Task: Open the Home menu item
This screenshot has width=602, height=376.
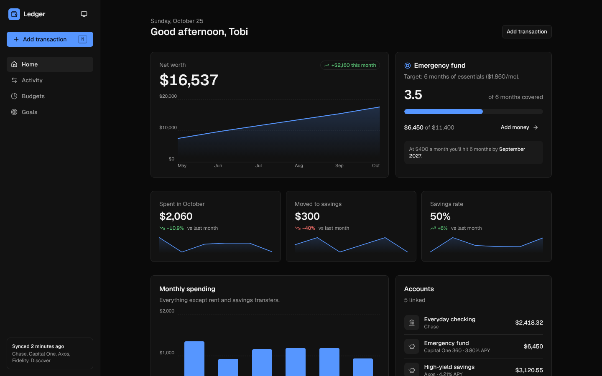Action: pyautogui.click(x=50, y=64)
